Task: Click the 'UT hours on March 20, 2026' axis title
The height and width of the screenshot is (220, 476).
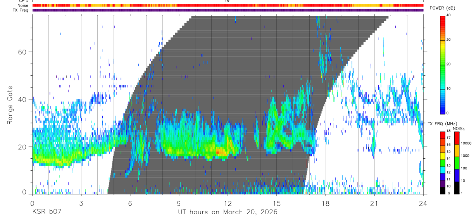Action: (228, 212)
